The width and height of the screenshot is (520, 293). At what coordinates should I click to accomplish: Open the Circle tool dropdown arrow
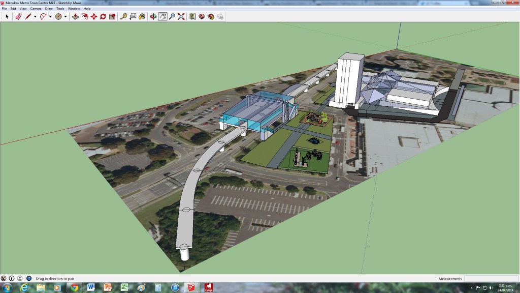[64, 17]
